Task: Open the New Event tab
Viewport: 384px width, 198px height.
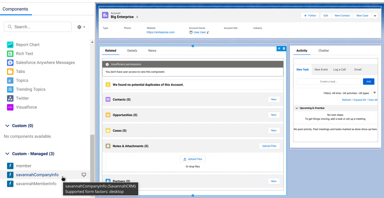Action: [x=321, y=70]
